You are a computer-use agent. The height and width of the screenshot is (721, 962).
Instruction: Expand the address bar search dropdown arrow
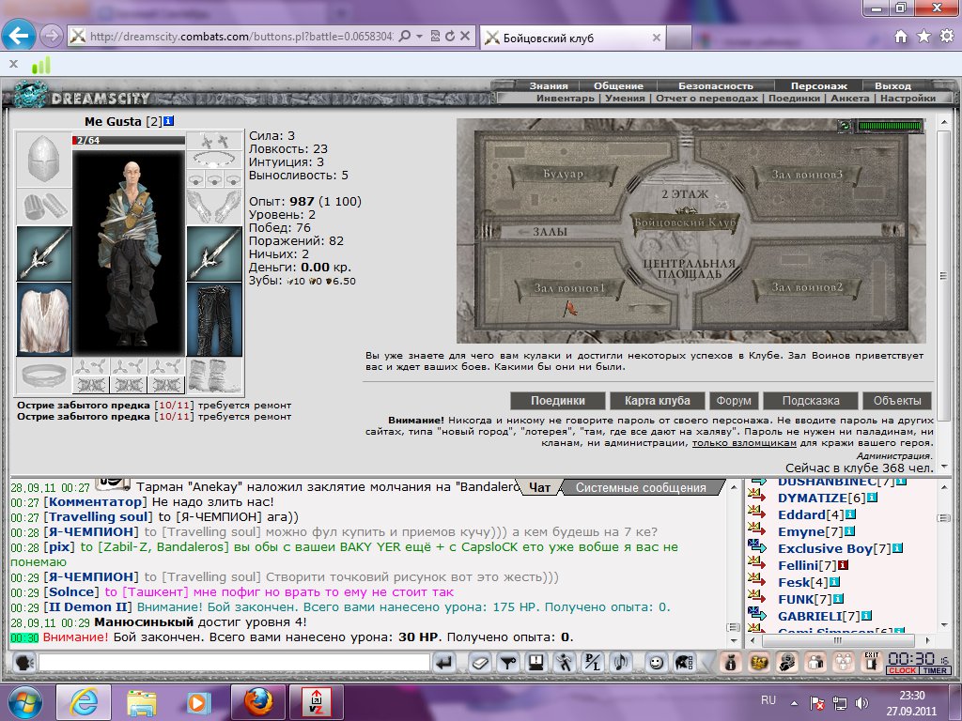(x=420, y=37)
